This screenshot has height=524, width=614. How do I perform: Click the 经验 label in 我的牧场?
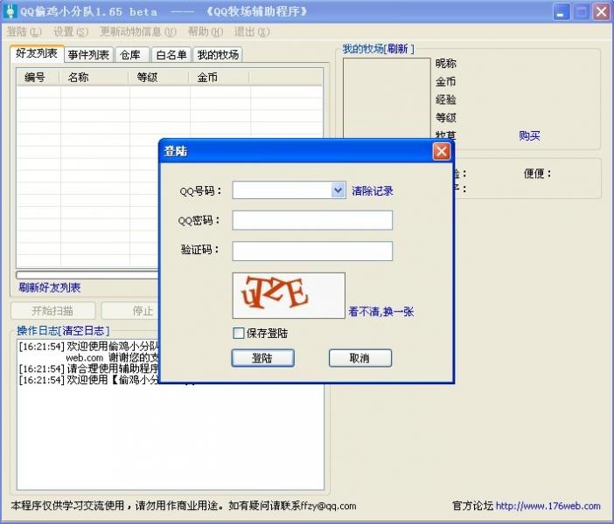445,100
